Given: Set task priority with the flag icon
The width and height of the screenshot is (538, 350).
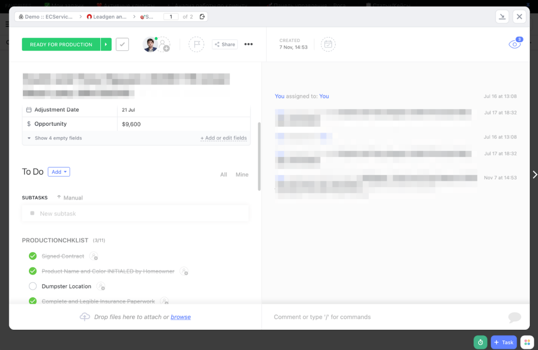Looking at the screenshot, I should [196, 44].
